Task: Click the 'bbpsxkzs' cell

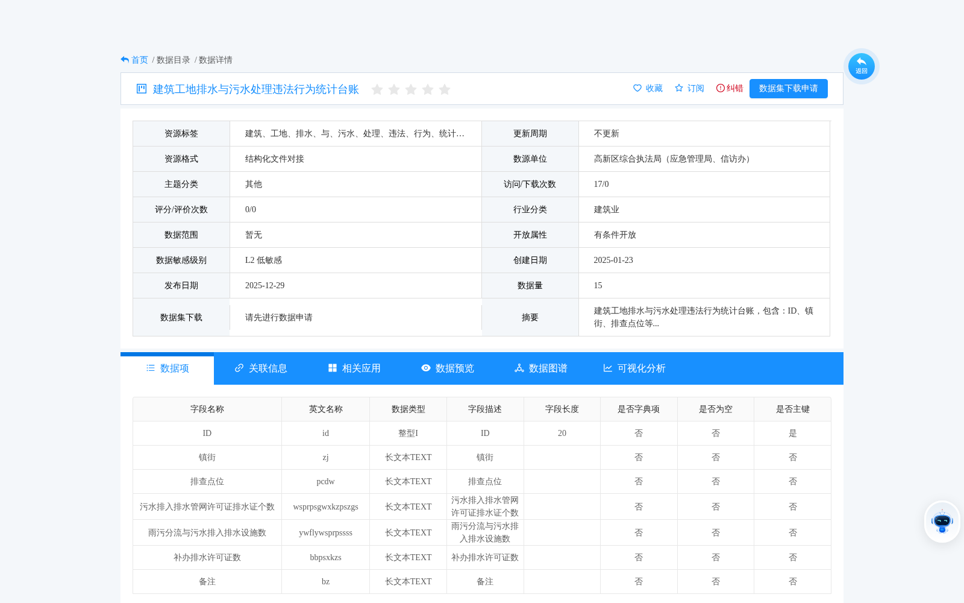Action: 326,558
